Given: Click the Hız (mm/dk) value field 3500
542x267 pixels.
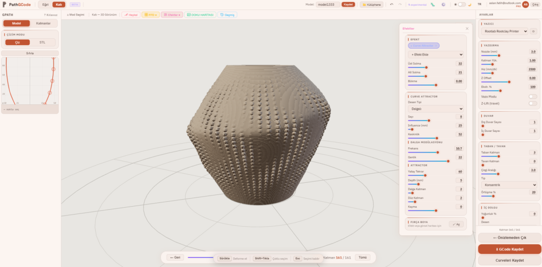Looking at the screenshot, I should point(532,69).
